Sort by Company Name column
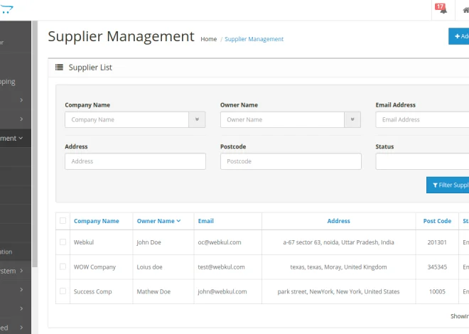469x334 pixels. 97,221
